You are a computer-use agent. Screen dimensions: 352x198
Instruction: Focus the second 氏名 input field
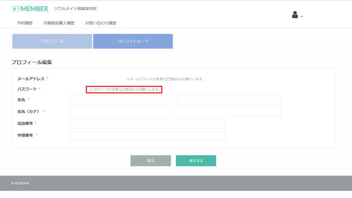pyautogui.click(x=229, y=100)
